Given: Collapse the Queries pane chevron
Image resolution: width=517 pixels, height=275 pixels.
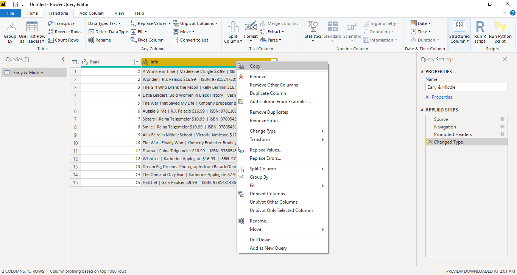Looking at the screenshot, I should coord(63,59).
